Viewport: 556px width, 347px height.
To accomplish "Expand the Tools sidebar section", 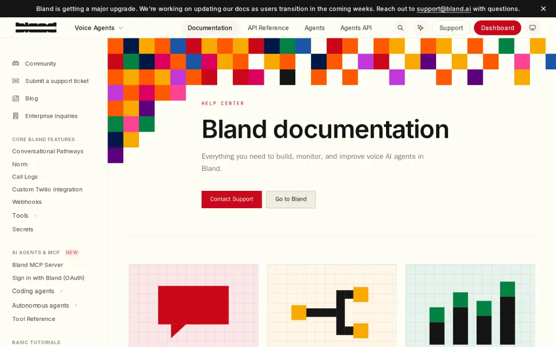I will tap(24, 215).
